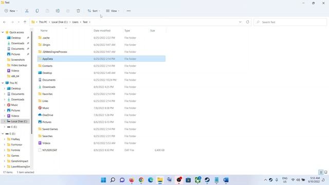
Task: Expand Local Disk (C:) in sidebar
Action: point(5,121)
